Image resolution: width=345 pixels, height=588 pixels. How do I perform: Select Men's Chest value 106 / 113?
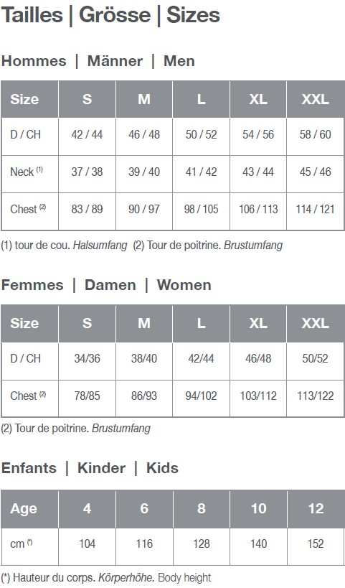coord(258,209)
